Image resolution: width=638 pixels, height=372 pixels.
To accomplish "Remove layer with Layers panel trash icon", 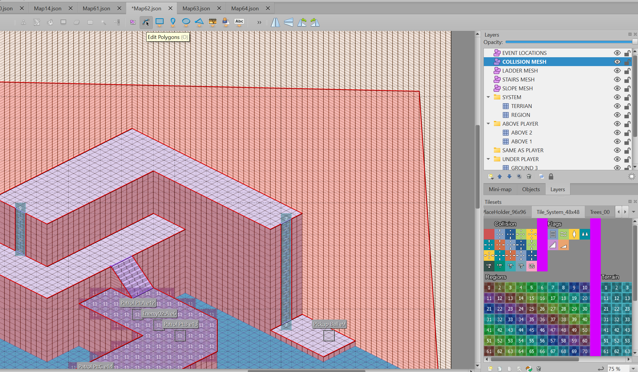I will tap(529, 176).
